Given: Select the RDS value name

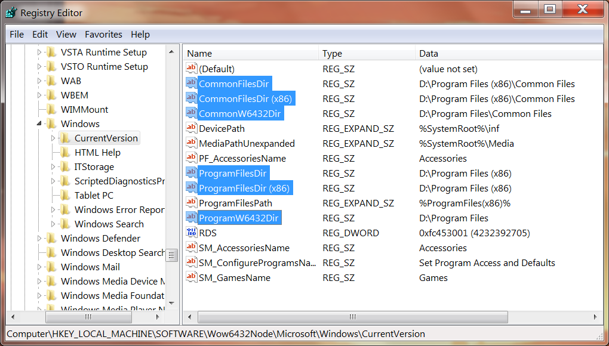Looking at the screenshot, I should [208, 233].
